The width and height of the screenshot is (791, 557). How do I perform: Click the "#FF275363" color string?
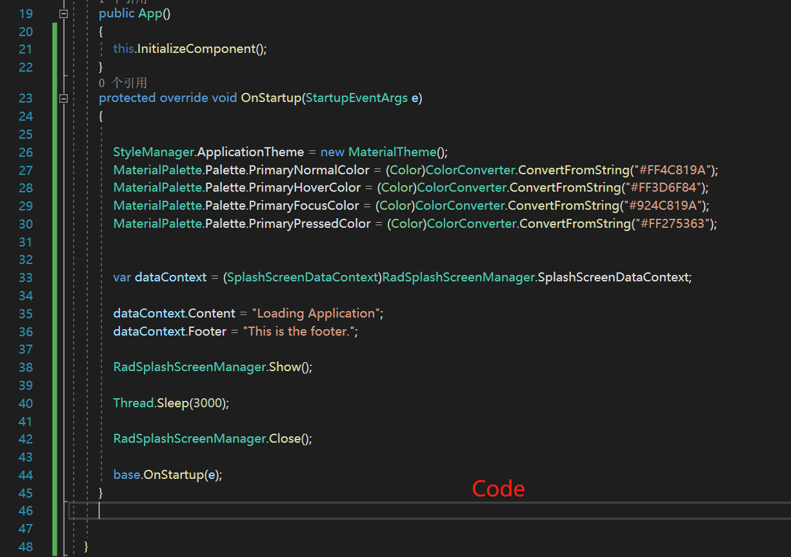click(673, 224)
